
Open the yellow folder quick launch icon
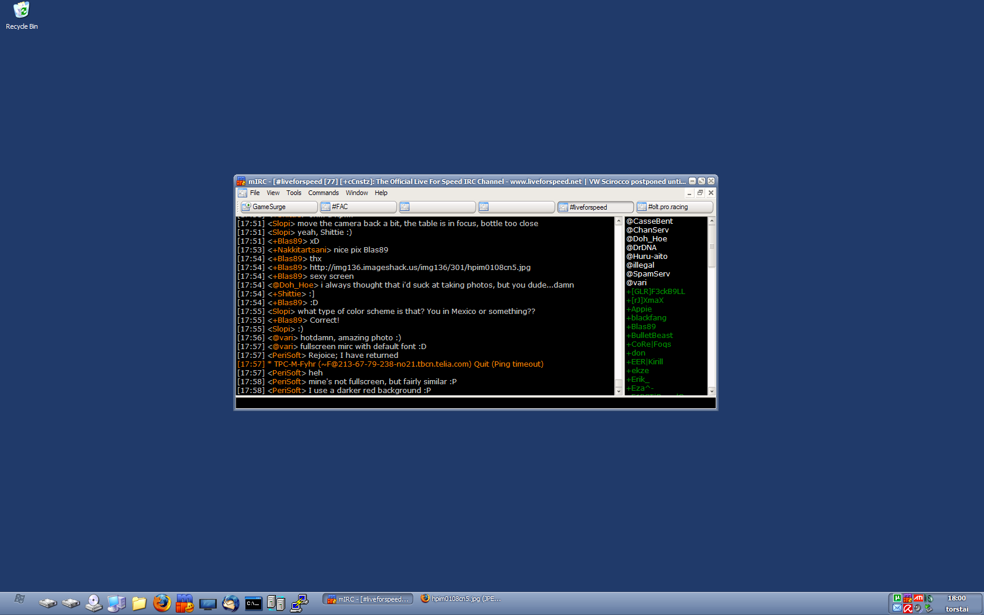pyautogui.click(x=139, y=603)
